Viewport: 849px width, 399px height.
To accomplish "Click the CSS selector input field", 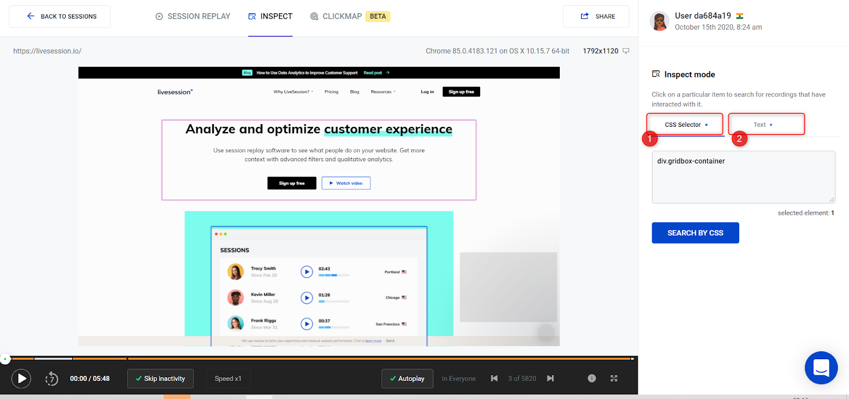I will tap(743, 177).
